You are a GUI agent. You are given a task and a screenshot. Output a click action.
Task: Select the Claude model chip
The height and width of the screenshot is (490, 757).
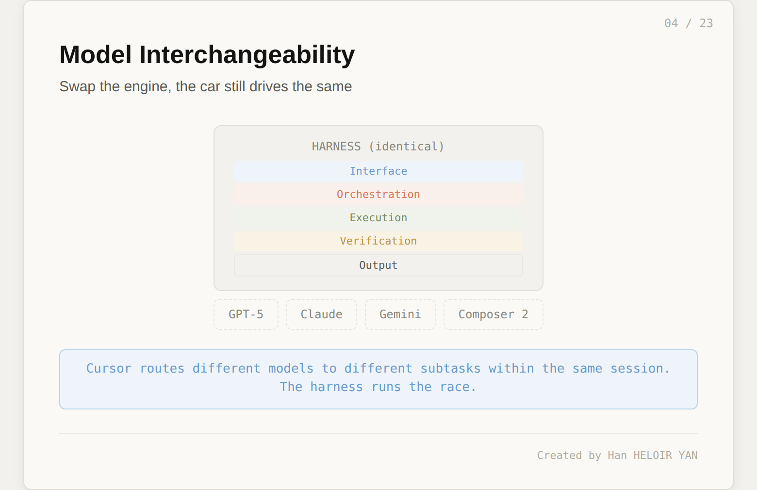pos(321,314)
